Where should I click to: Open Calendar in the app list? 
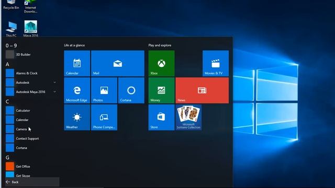point(32,120)
